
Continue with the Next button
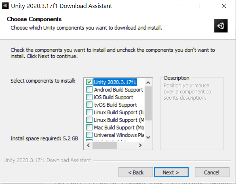171,172
